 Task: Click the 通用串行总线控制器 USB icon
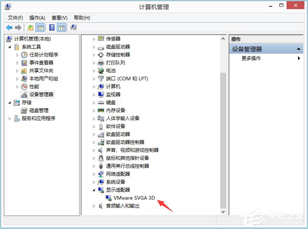tap(101, 166)
